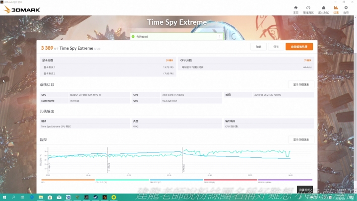Click graphics test 1 value 19.73 FPS
The width and height of the screenshot is (357, 201).
(168, 67)
